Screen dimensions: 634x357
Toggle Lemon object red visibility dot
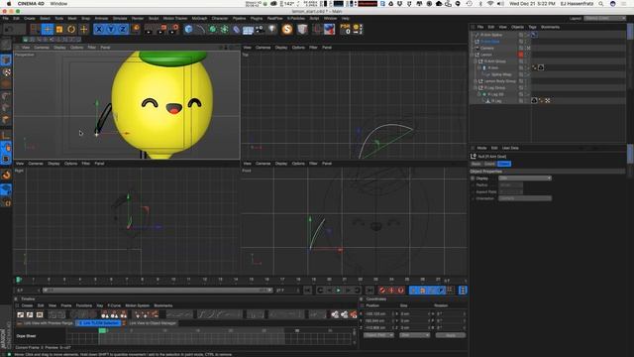coord(521,55)
